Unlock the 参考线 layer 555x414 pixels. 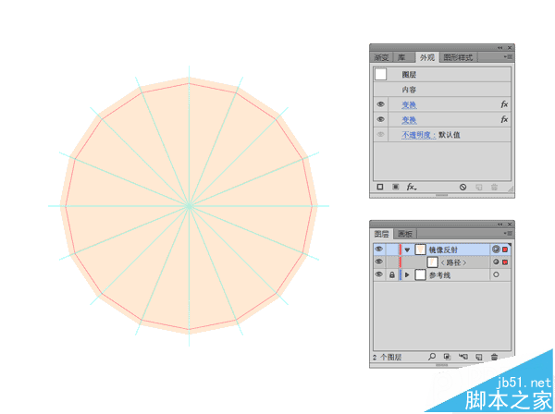click(x=392, y=274)
